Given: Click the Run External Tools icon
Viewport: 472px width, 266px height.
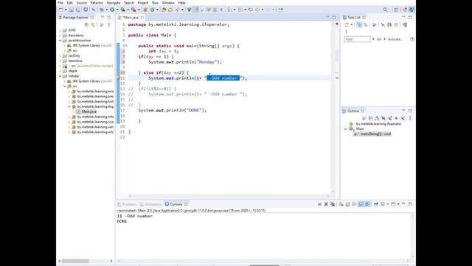Looking at the screenshot, I should click(133, 10).
